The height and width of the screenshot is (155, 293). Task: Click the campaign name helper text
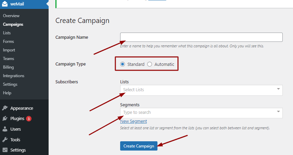(192, 46)
